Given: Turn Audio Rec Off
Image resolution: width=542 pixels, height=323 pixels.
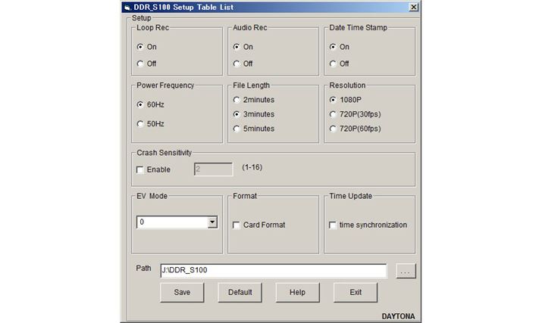Looking at the screenshot, I should coord(237,64).
